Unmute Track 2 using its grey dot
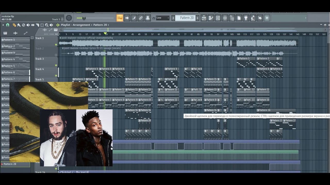 point(56,55)
